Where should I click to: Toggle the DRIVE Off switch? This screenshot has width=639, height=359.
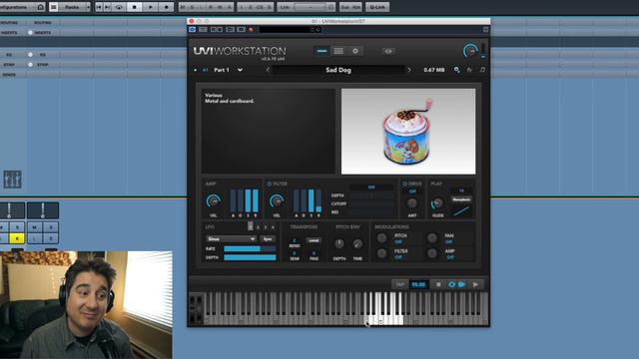[412, 191]
